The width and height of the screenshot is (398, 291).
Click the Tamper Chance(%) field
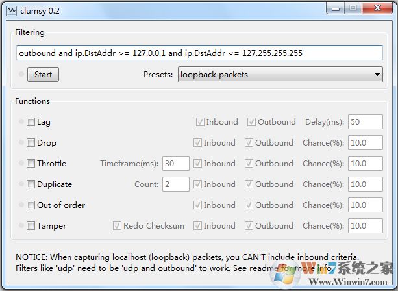point(366,226)
